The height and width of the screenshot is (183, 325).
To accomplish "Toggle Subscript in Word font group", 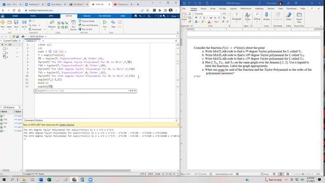I will 215,18.
